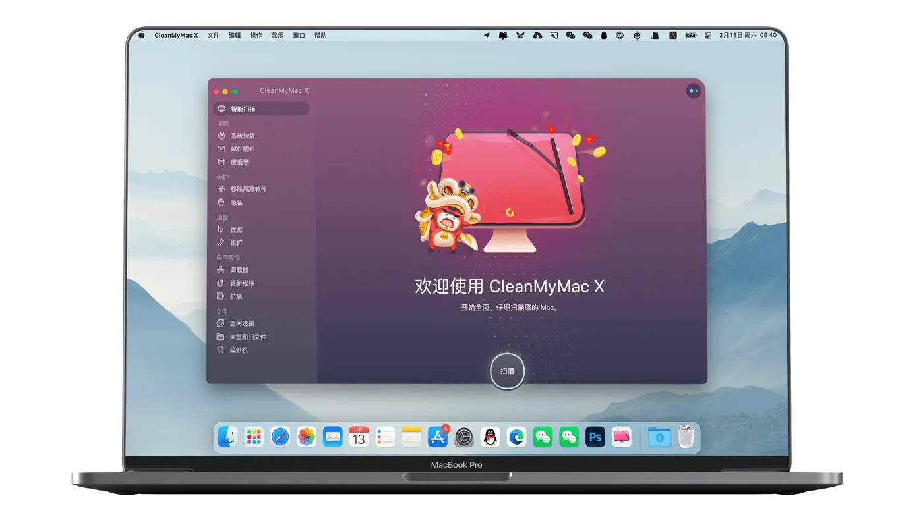Open Mail from the Dock
Screen dimensions: 923x521
click(x=333, y=436)
